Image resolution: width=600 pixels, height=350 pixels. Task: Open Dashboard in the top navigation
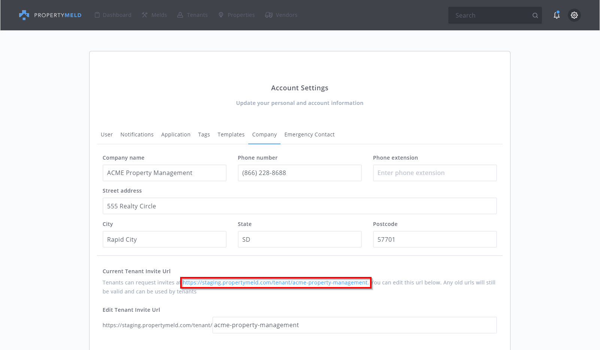[113, 15]
